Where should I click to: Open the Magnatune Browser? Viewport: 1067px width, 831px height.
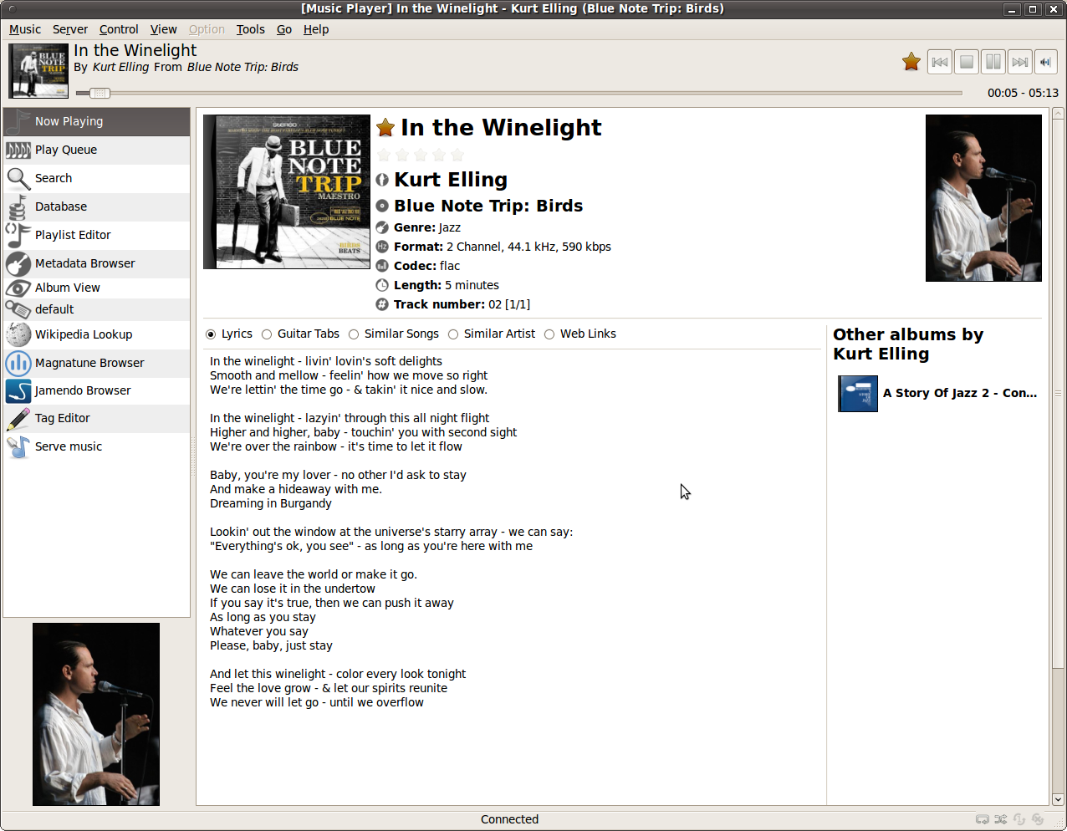[x=97, y=363]
